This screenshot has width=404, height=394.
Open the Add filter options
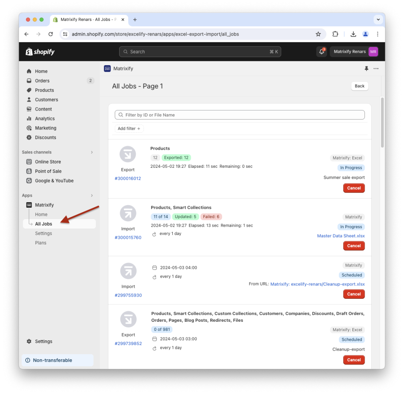(129, 128)
